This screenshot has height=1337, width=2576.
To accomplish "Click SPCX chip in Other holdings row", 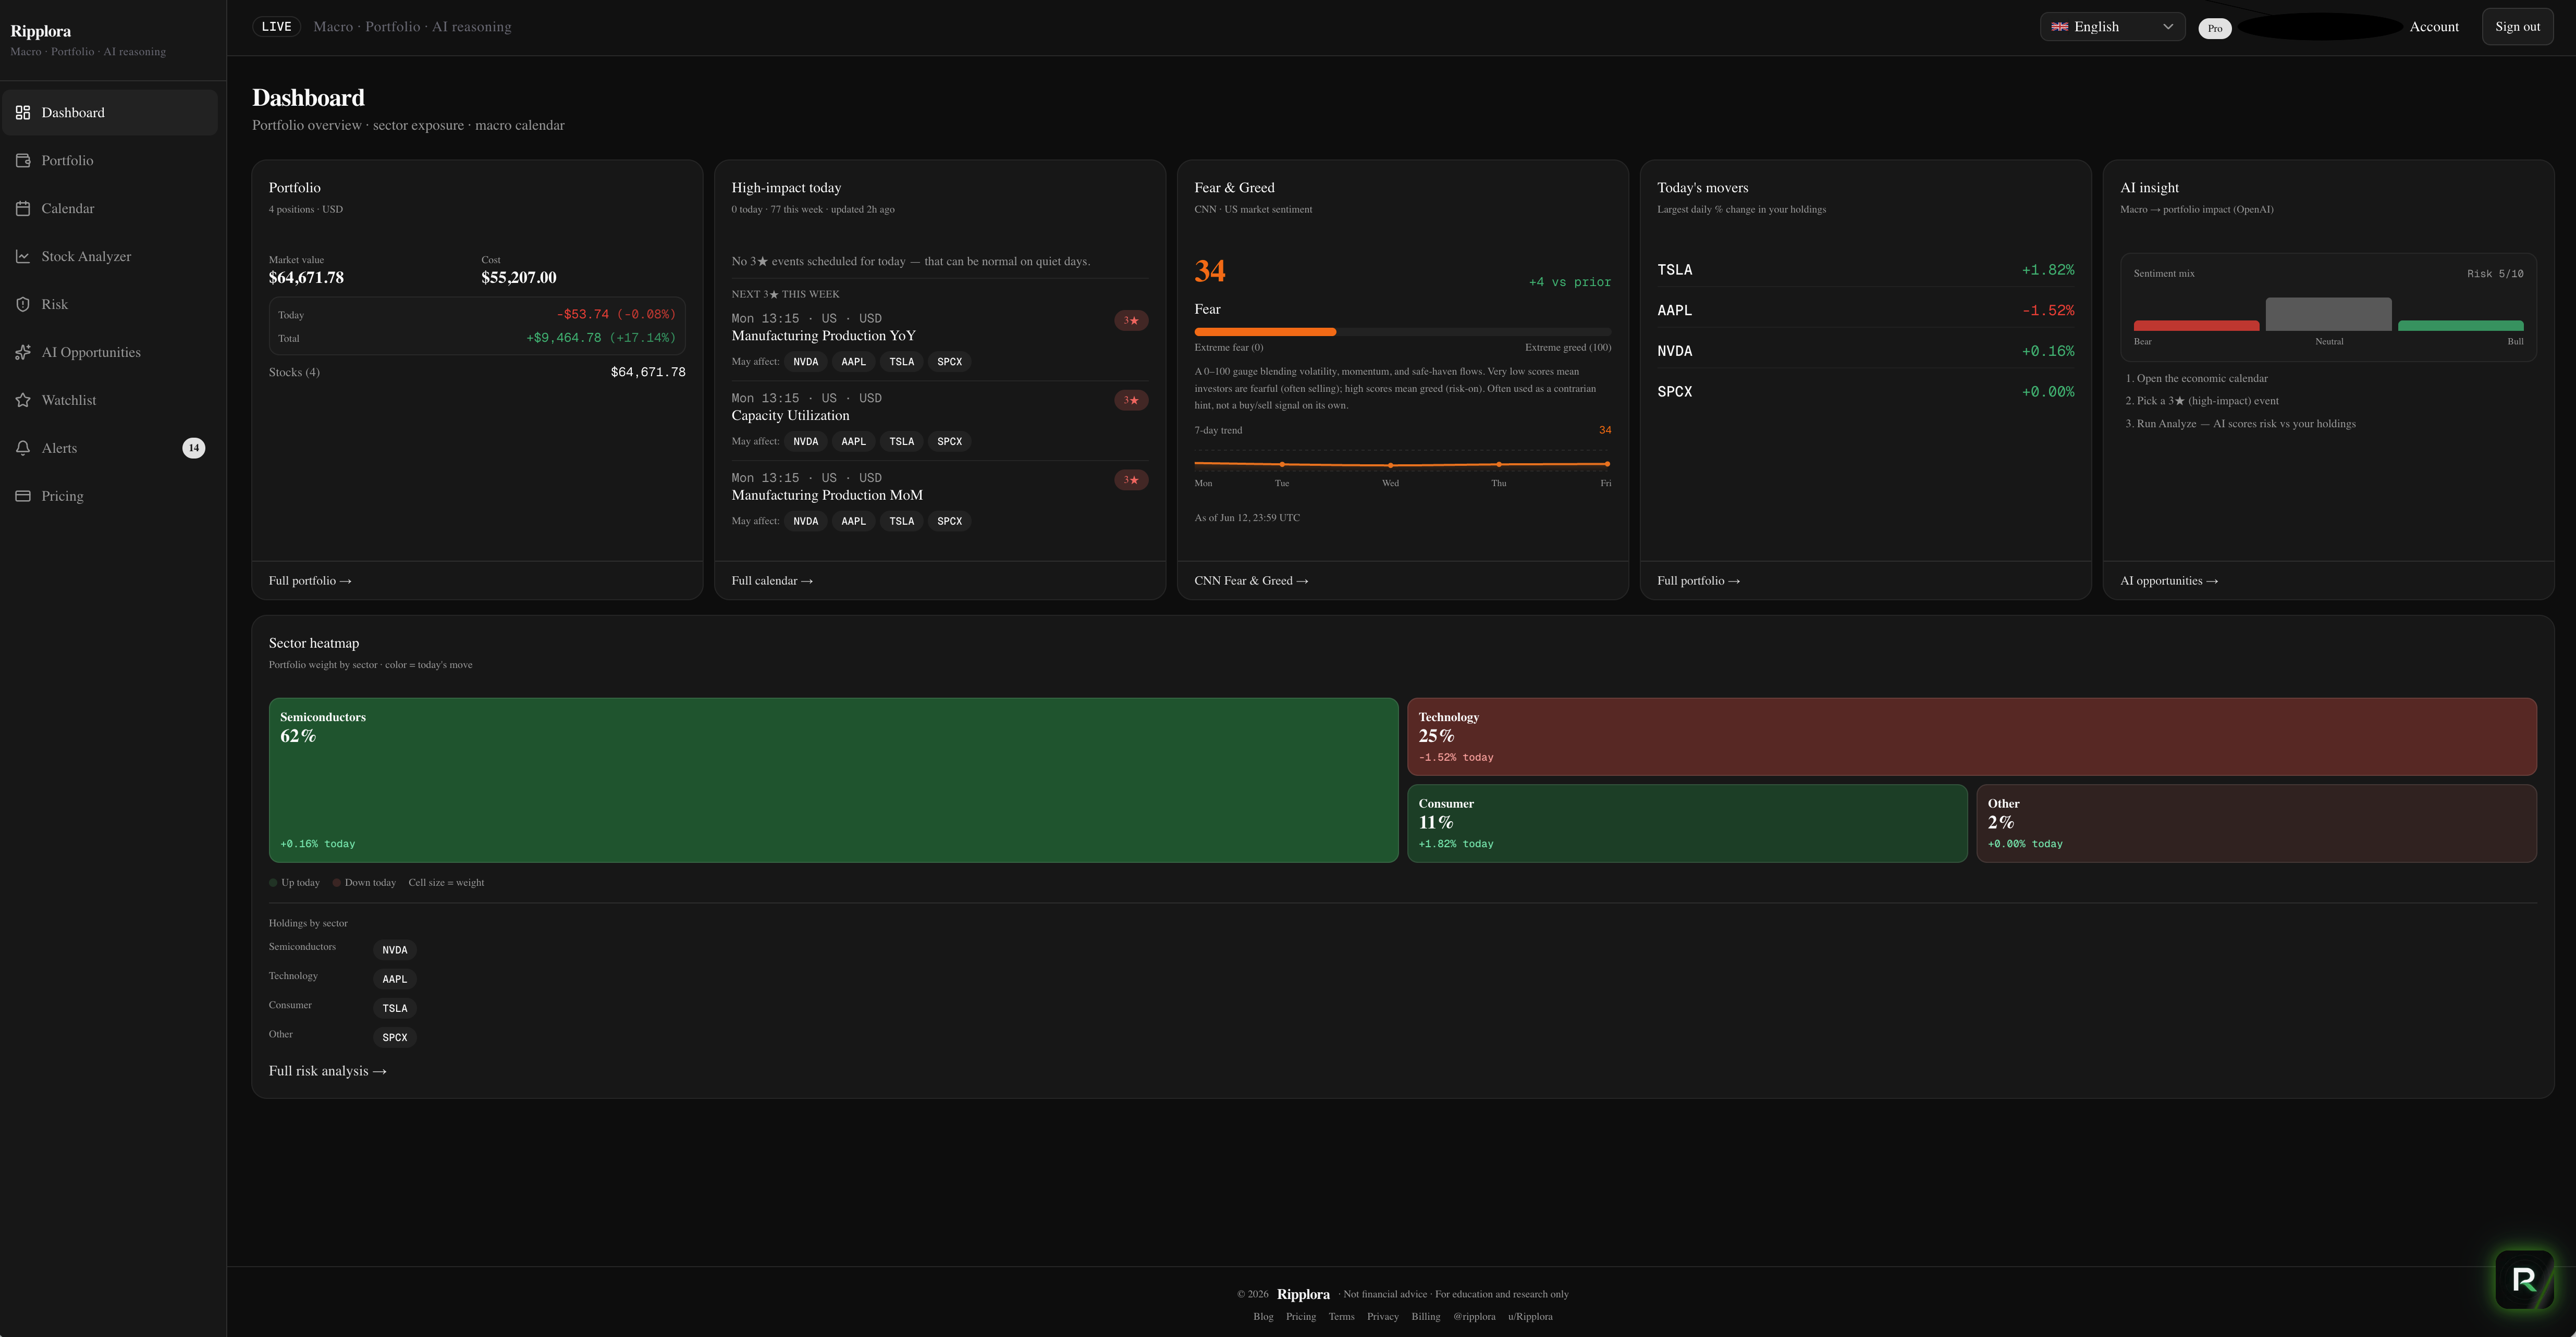I will pos(395,1037).
